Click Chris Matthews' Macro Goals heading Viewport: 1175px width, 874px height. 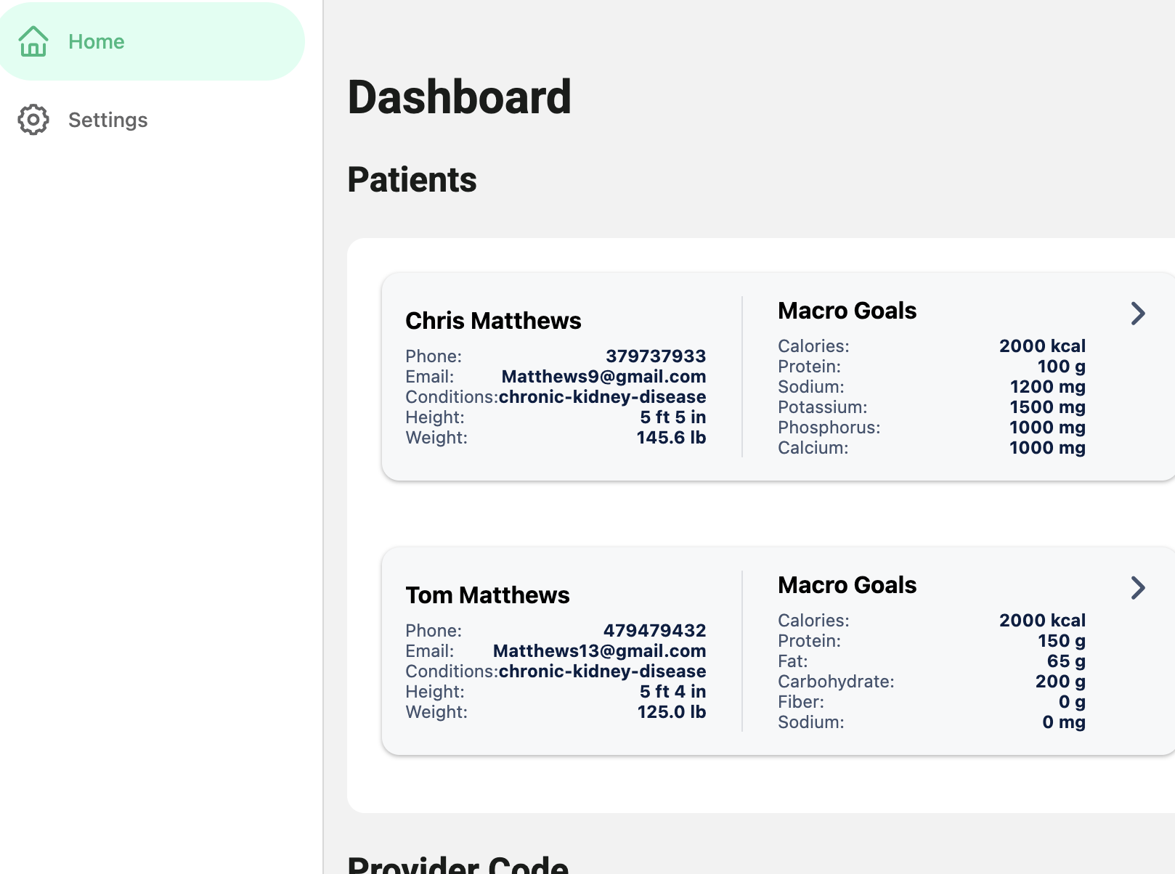847,311
